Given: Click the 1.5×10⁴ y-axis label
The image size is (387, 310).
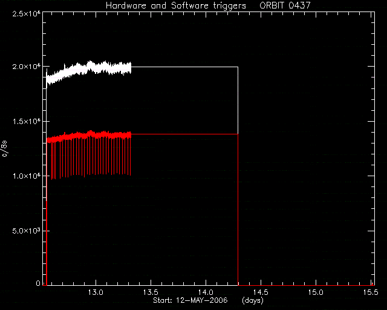Looking at the screenshot, I should point(27,121).
